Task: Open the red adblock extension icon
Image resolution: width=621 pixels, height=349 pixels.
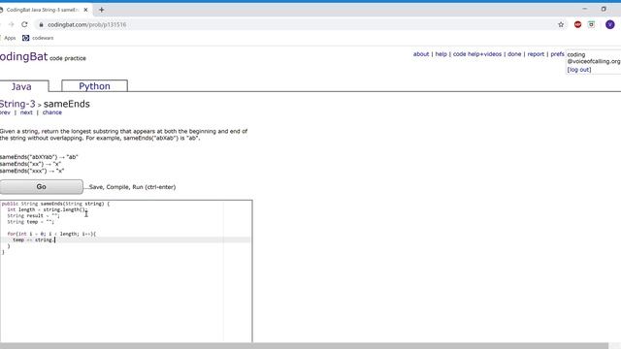Action: coord(578,24)
